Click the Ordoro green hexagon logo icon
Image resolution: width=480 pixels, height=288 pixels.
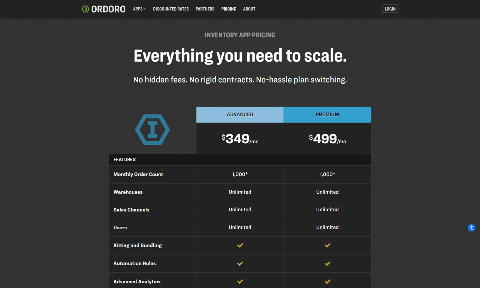pos(85,9)
